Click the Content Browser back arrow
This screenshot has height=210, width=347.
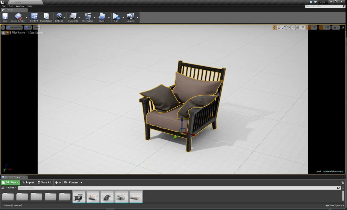pos(56,183)
